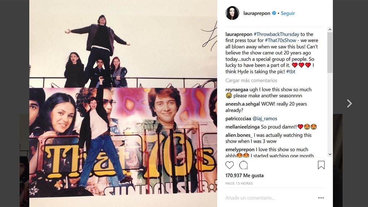Click the HACE 15 HORAS timestamp
This screenshot has height=207, width=368.
point(239,184)
